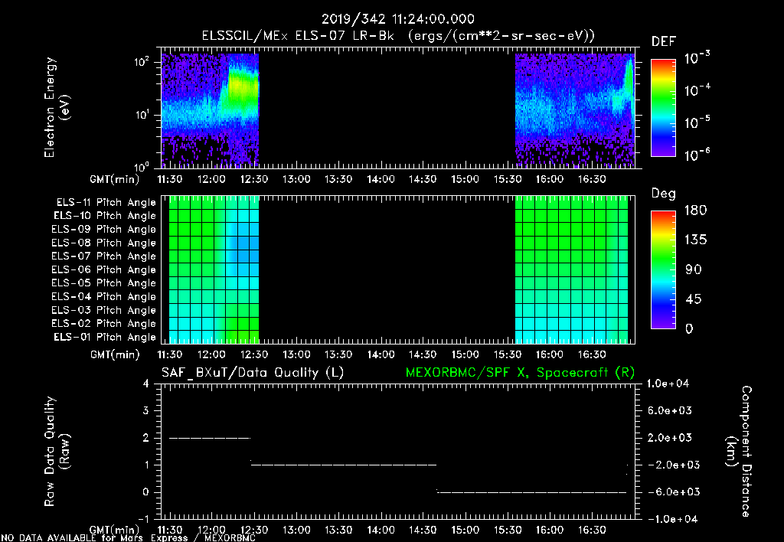Viewport: 784px width, 542px height.
Task: Click the DEF legend title
Action: [664, 42]
